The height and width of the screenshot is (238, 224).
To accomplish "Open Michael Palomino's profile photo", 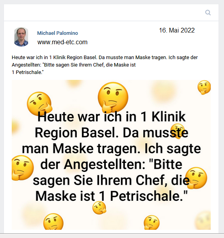I will [21, 37].
